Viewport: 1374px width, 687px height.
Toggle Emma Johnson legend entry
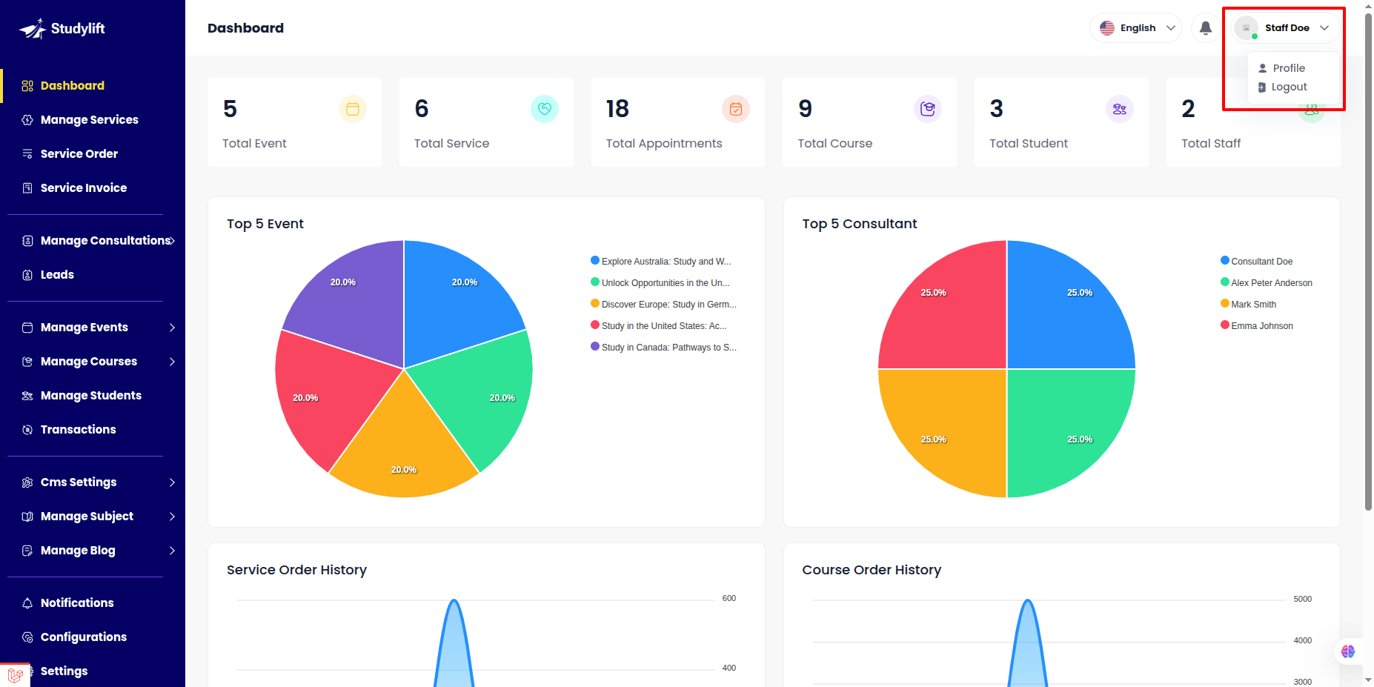click(1256, 325)
